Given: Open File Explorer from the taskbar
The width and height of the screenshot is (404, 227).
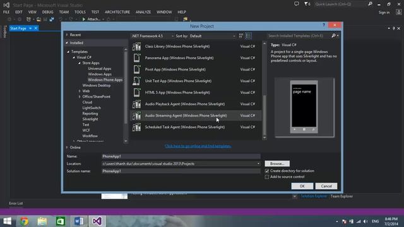Looking at the screenshot, I should pyautogui.click(x=42, y=221).
